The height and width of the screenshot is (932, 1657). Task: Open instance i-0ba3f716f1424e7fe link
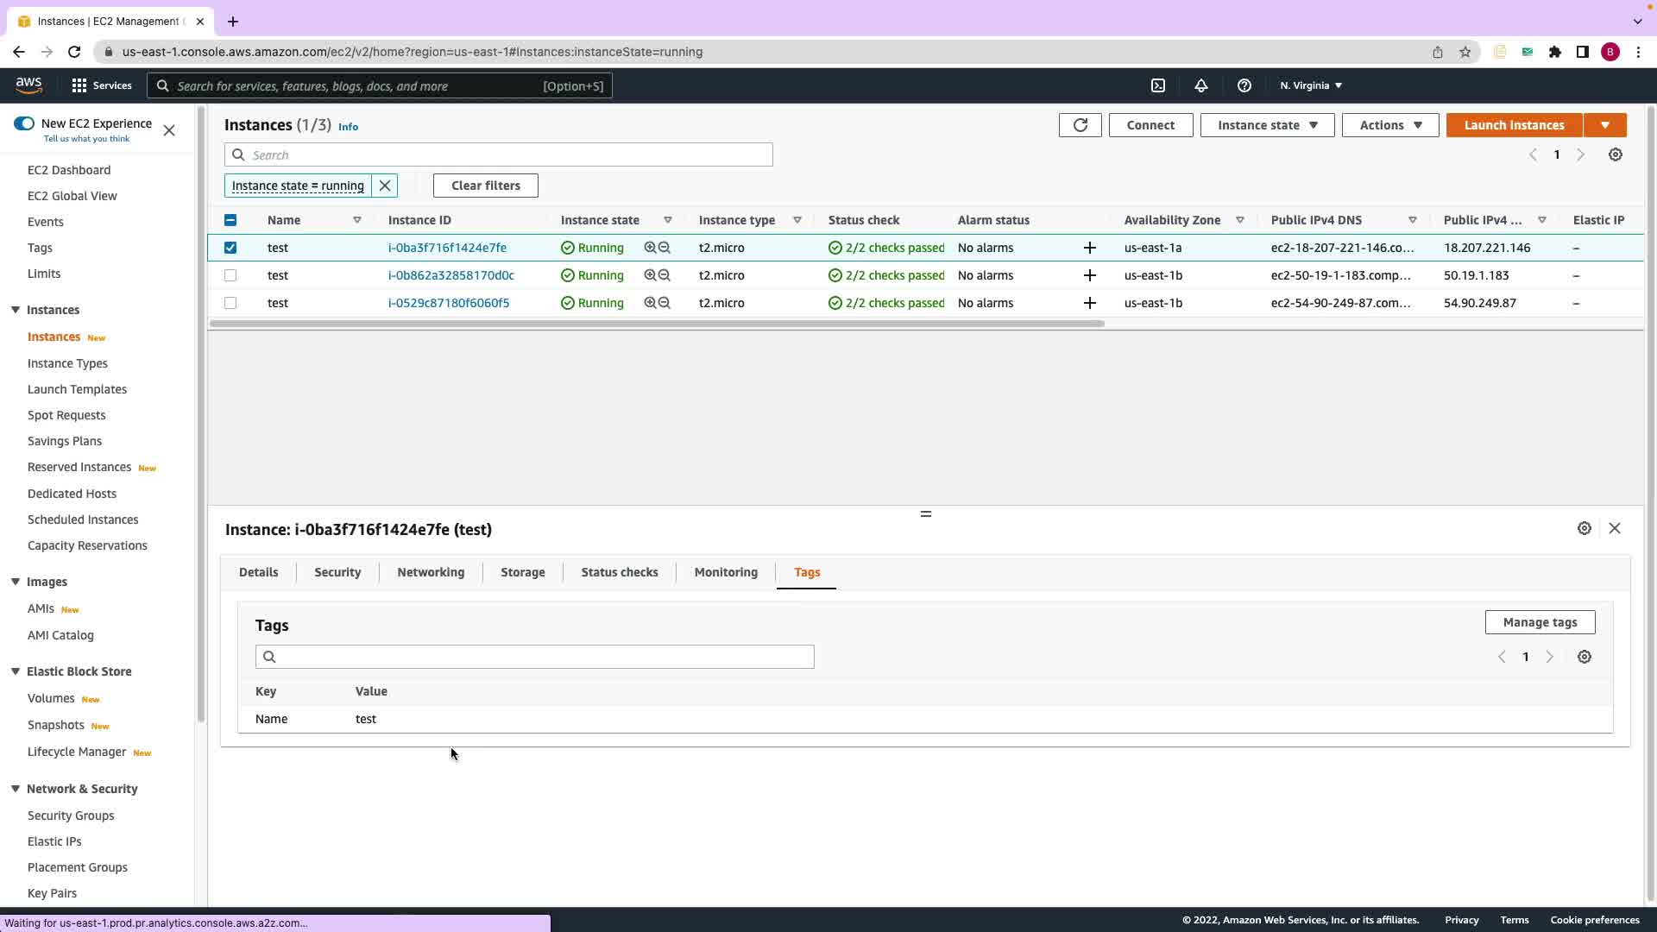pos(447,248)
